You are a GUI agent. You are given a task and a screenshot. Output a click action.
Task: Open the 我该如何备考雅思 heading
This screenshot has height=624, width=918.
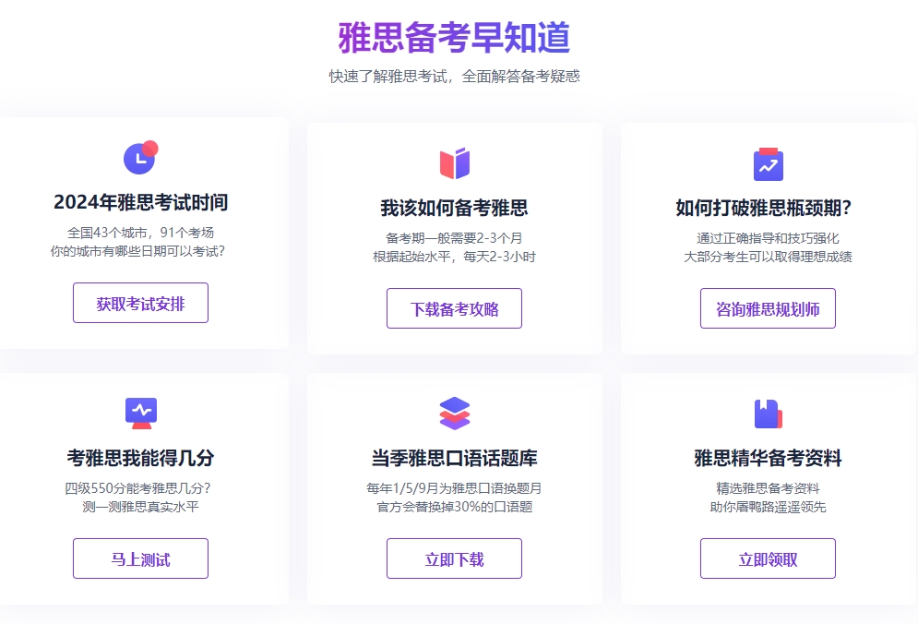pos(454,208)
